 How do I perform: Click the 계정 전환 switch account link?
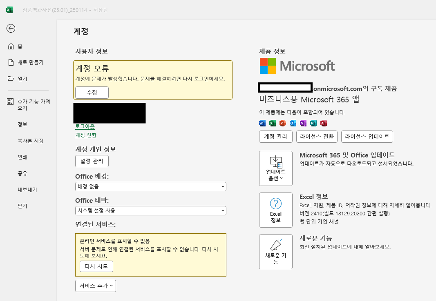click(86, 135)
